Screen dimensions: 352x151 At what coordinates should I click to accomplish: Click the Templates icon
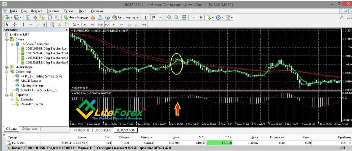(228, 17)
